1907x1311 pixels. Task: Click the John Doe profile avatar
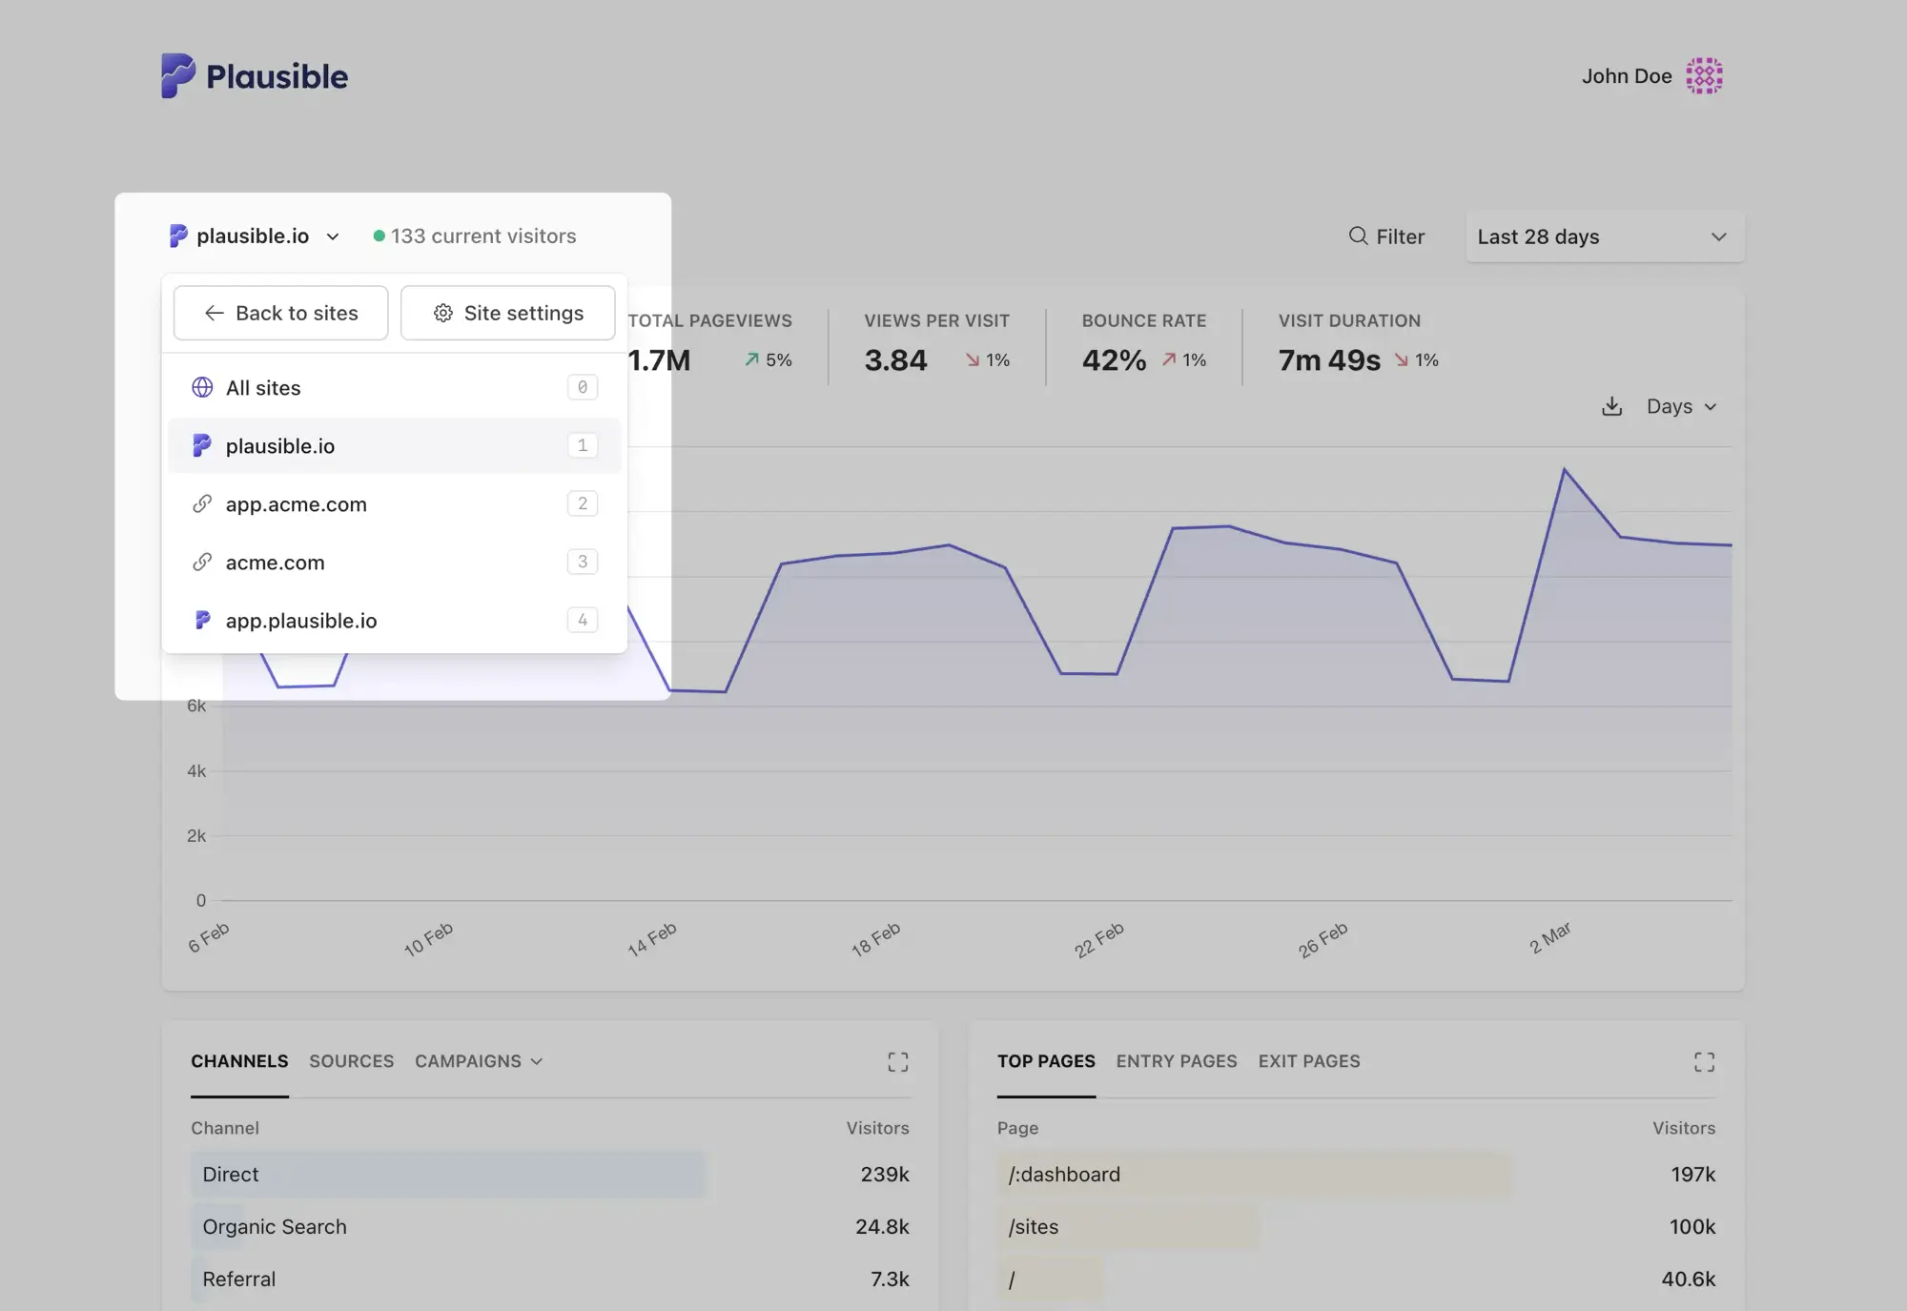[1706, 75]
